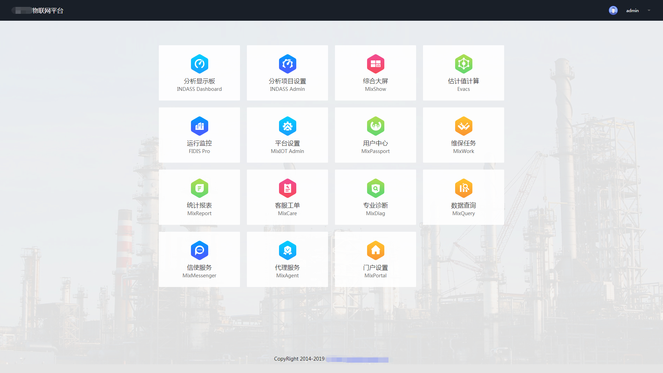Launch the MixWork handshake icon

(x=463, y=126)
